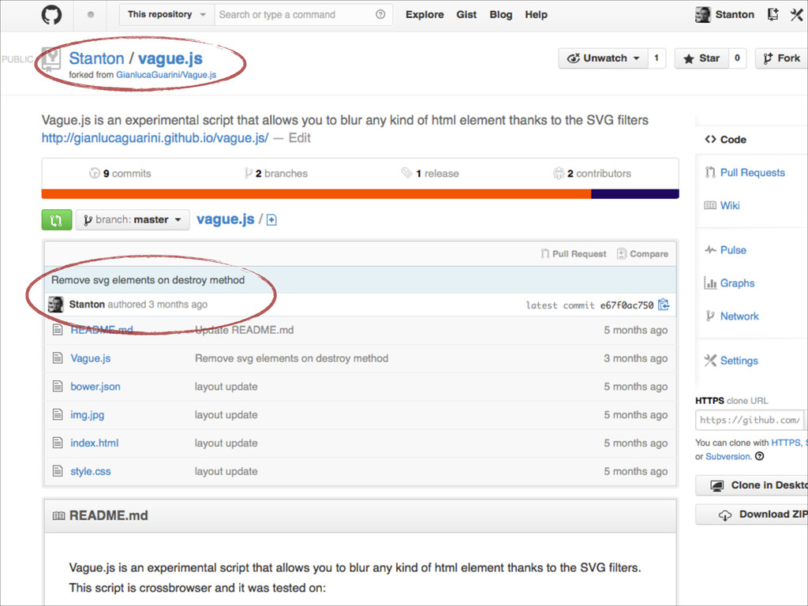Click the style.css file icon

(58, 472)
